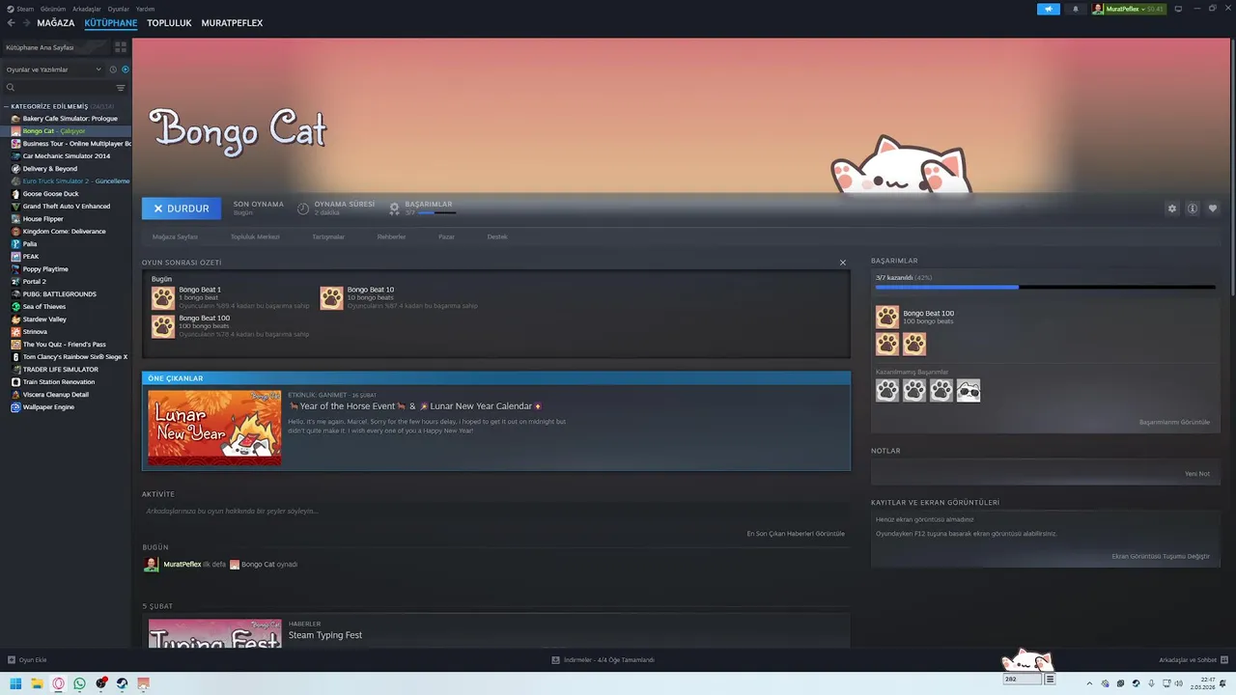The image size is (1236, 695).
Task: Open the Yardım menu
Action: pyautogui.click(x=145, y=9)
